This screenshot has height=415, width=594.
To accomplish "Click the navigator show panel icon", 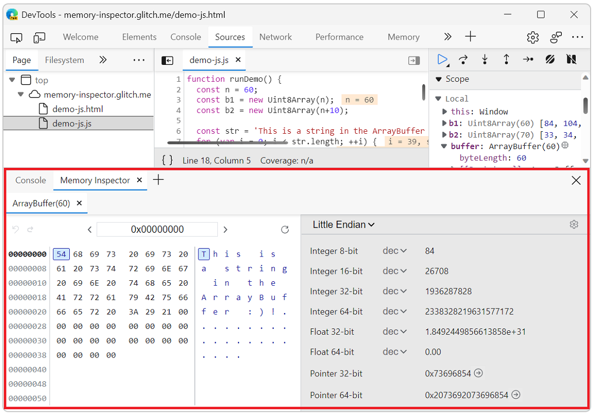I will (x=167, y=60).
